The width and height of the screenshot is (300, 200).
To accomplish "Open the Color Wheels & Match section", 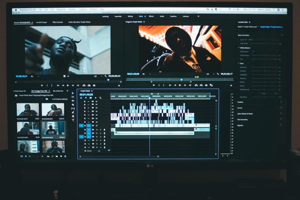I will tap(245, 114).
